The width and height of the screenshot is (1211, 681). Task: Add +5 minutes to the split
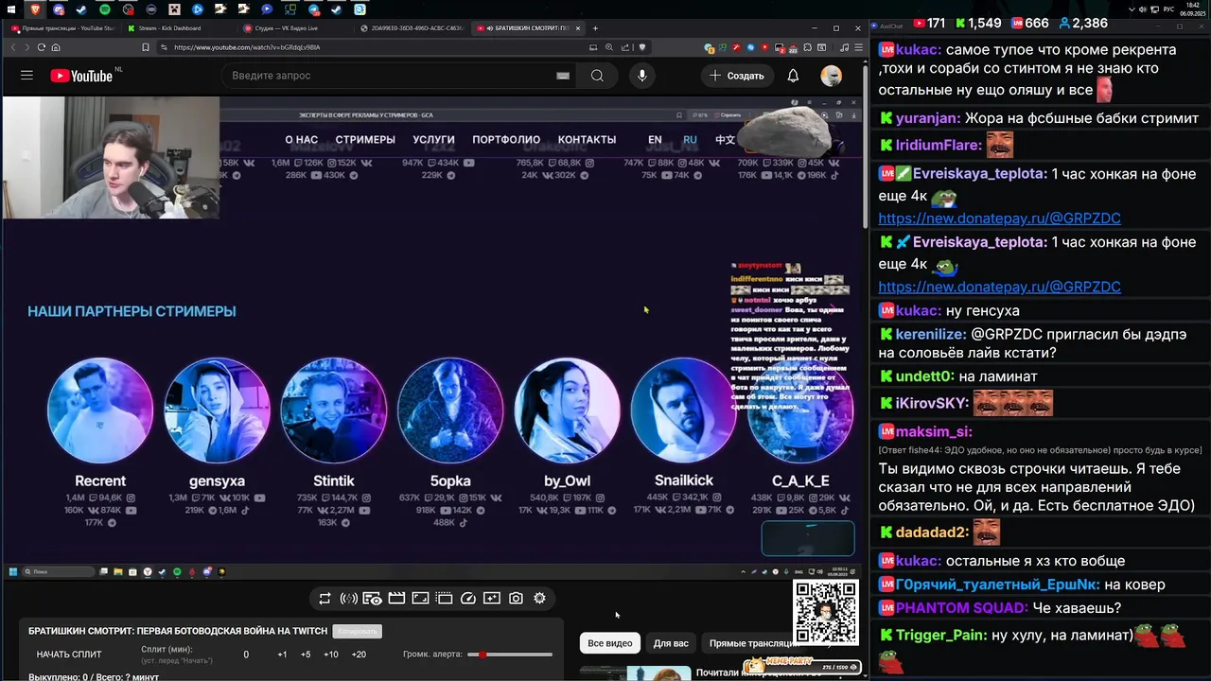pyautogui.click(x=306, y=655)
